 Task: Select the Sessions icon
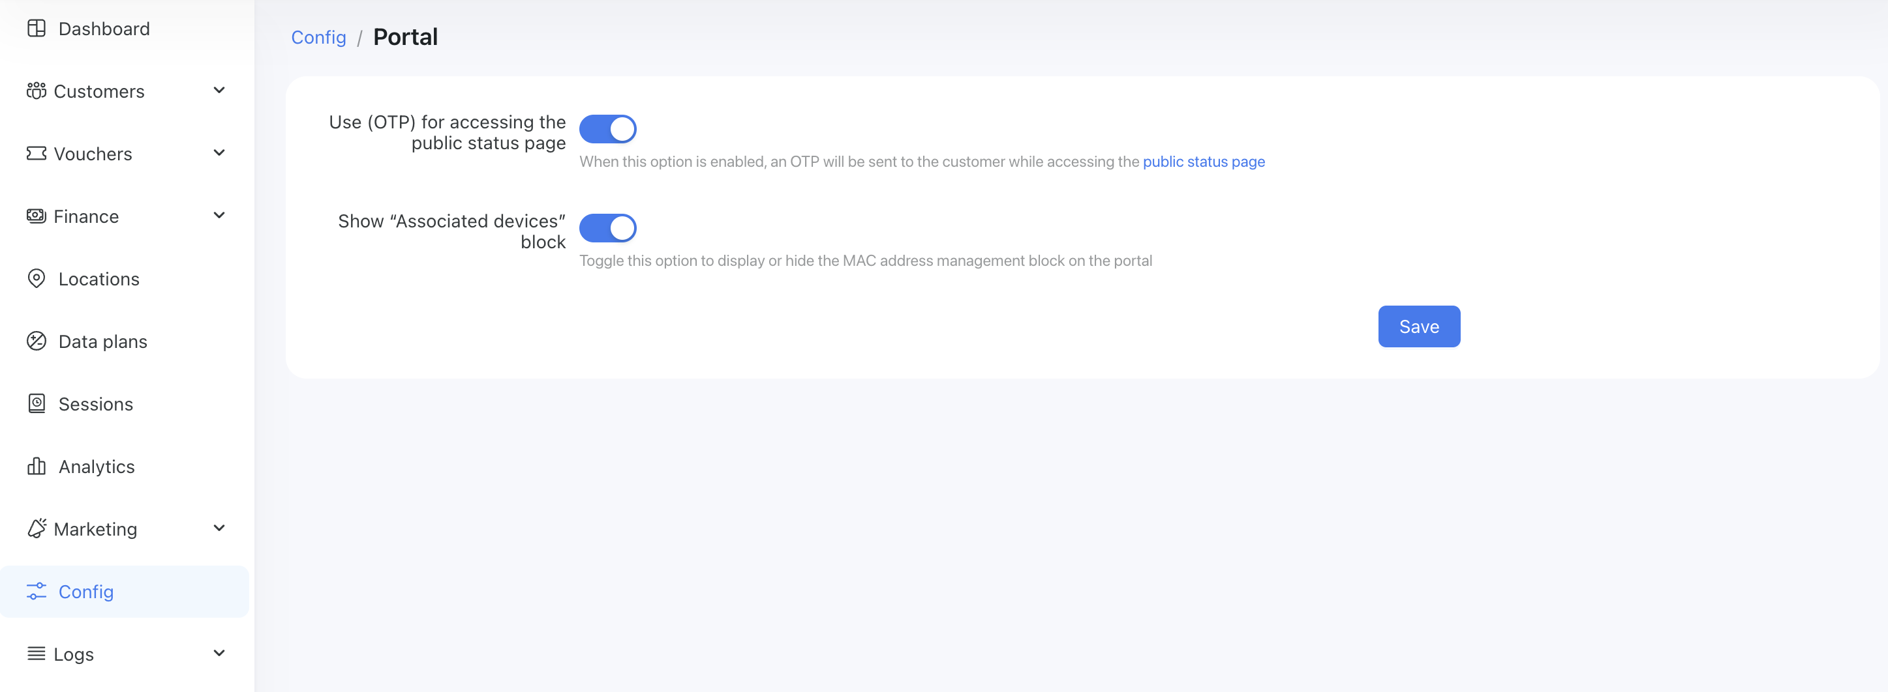[x=37, y=403]
